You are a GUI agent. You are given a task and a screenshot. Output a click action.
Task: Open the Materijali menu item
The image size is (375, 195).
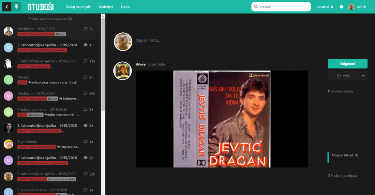[106, 7]
